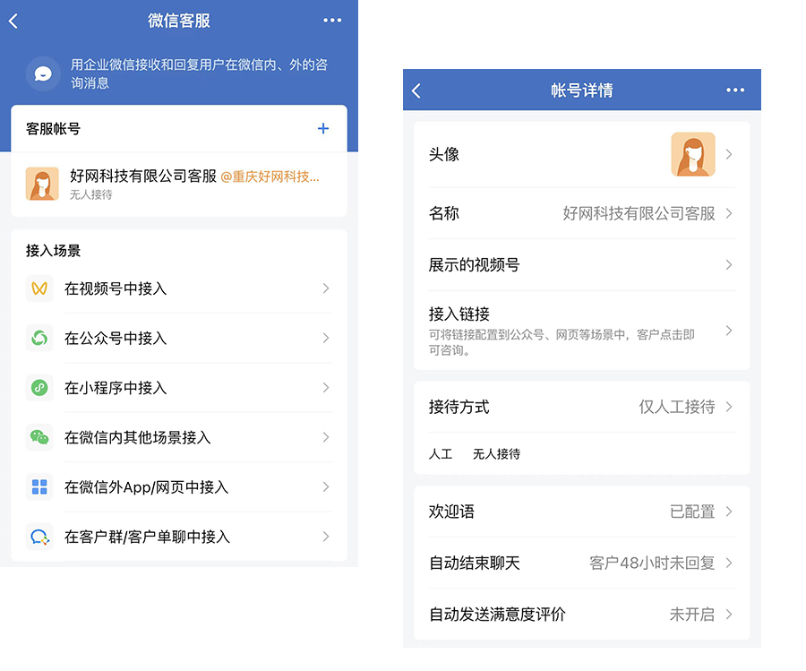Tap the 视频号 butterfly icon

pyautogui.click(x=39, y=288)
